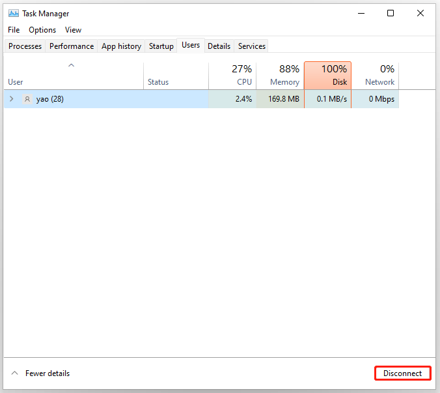Click the 0.1 MB/s disk cell
Image resolution: width=440 pixels, height=393 pixels.
(328, 99)
